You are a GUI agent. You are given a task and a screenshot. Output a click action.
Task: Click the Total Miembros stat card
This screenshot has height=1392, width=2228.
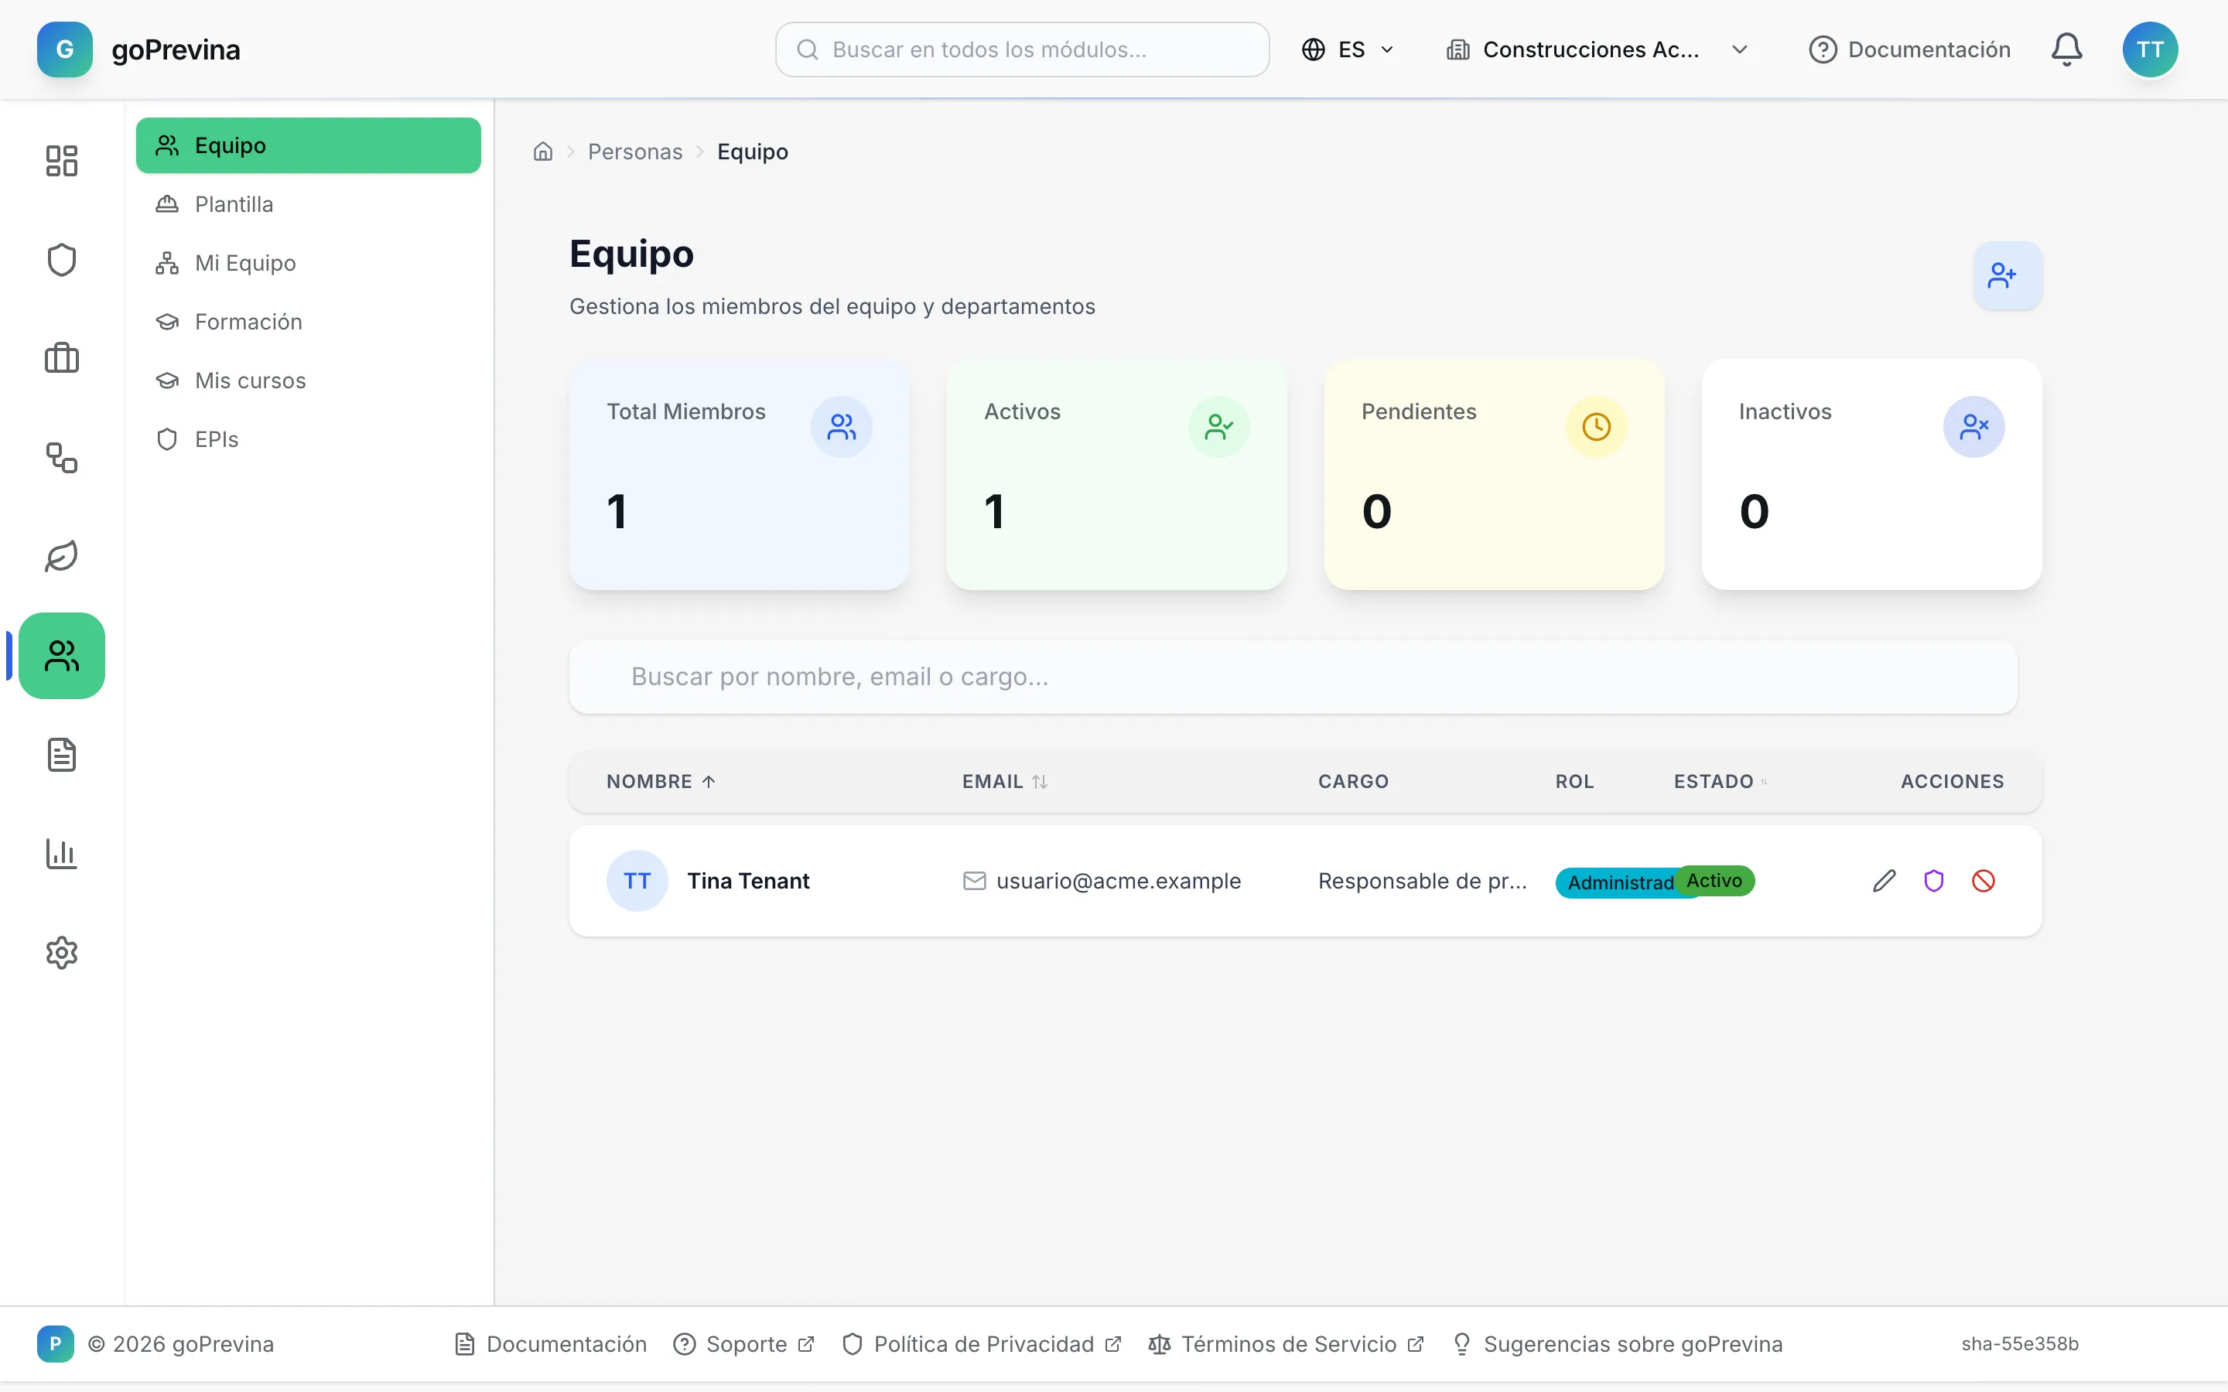click(740, 474)
